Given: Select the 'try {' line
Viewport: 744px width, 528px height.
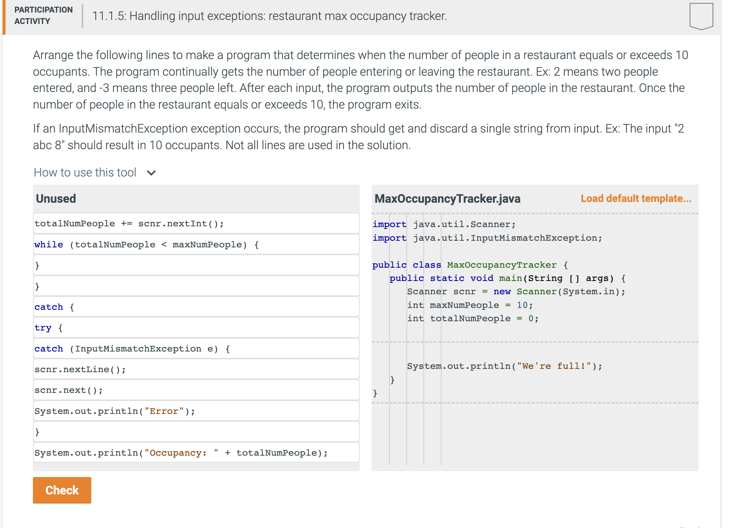Looking at the screenshot, I should (196, 328).
